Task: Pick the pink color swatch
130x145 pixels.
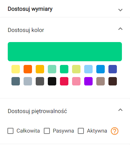Action: tap(76, 81)
